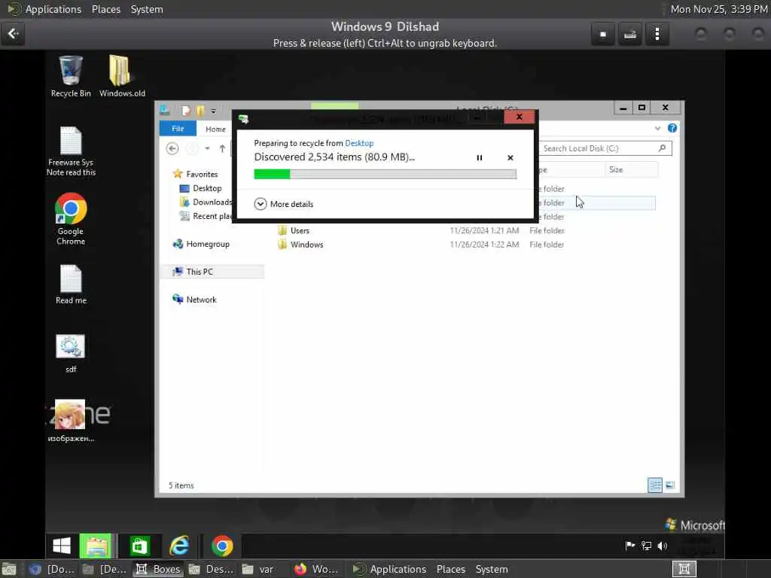Open Chrome from the Windows taskbar

coord(222,546)
